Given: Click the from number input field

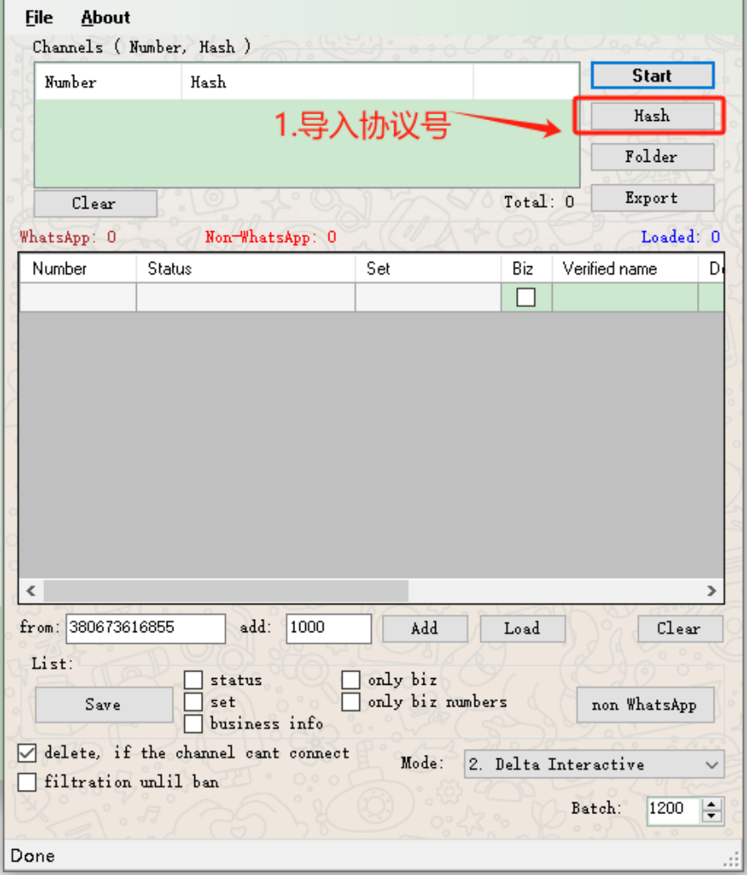Looking at the screenshot, I should tap(146, 629).
